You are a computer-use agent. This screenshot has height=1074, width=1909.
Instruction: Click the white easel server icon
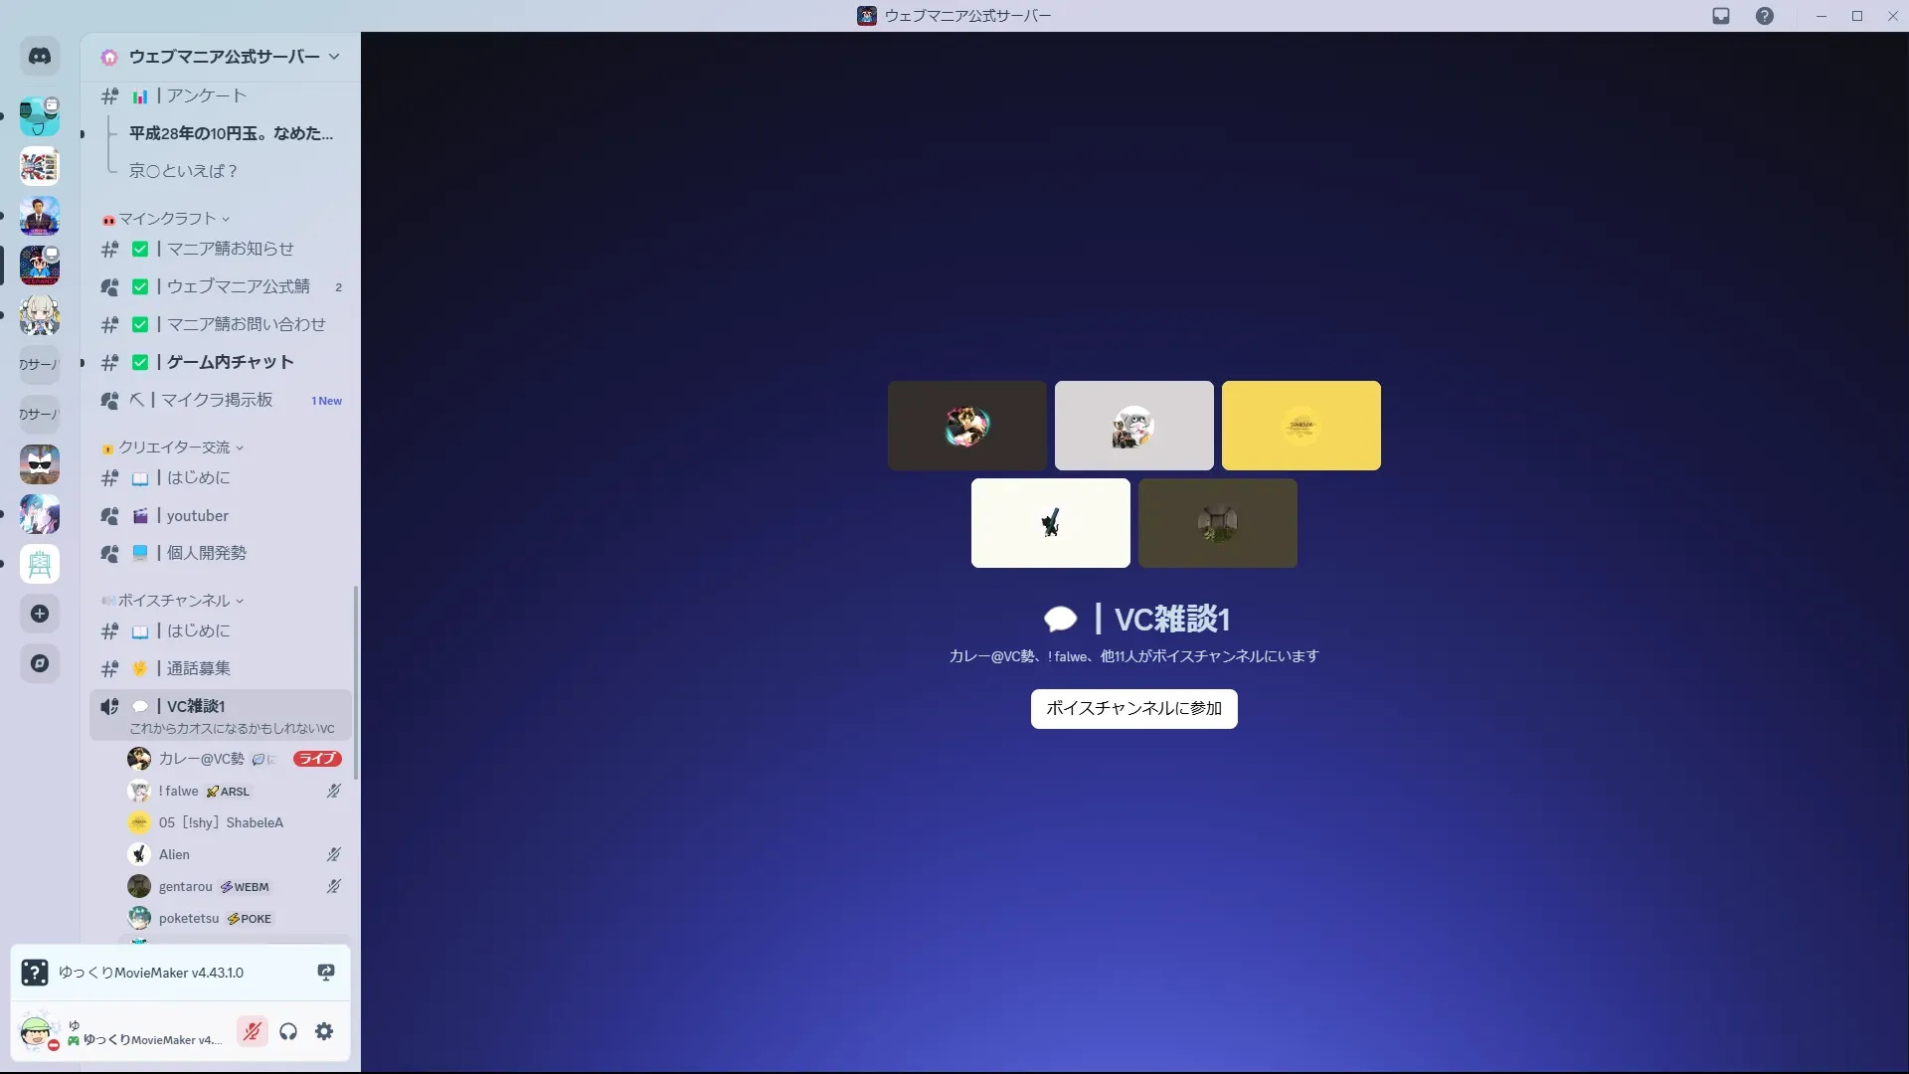[40, 564]
